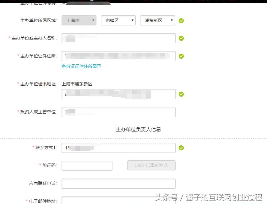Click the green checkmark beside 联系方式1 phone field
This screenshot has width=267, height=204.
181,148
